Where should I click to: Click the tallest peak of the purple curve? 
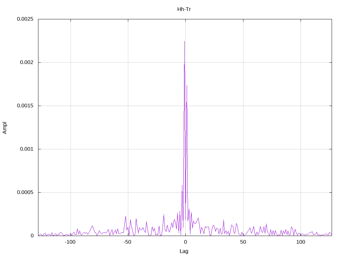point(184,41)
